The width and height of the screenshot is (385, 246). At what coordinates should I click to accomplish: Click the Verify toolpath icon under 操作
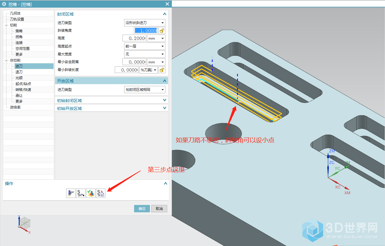91,193
